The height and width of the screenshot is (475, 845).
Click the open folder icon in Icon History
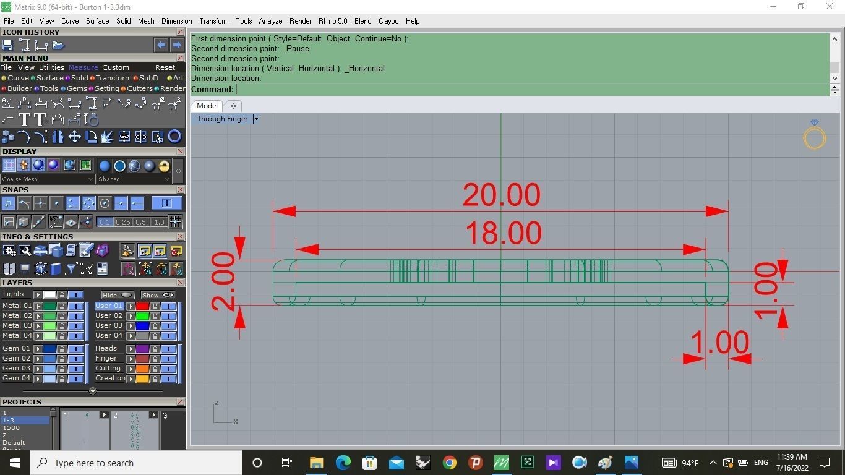click(x=58, y=45)
